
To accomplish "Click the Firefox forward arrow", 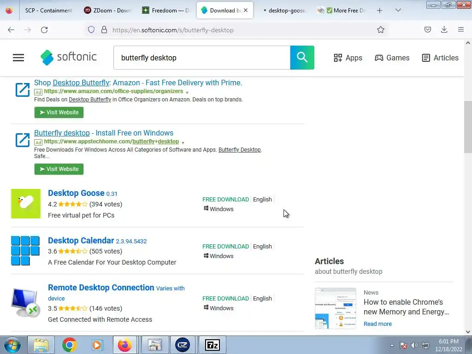I will [x=28, y=30].
